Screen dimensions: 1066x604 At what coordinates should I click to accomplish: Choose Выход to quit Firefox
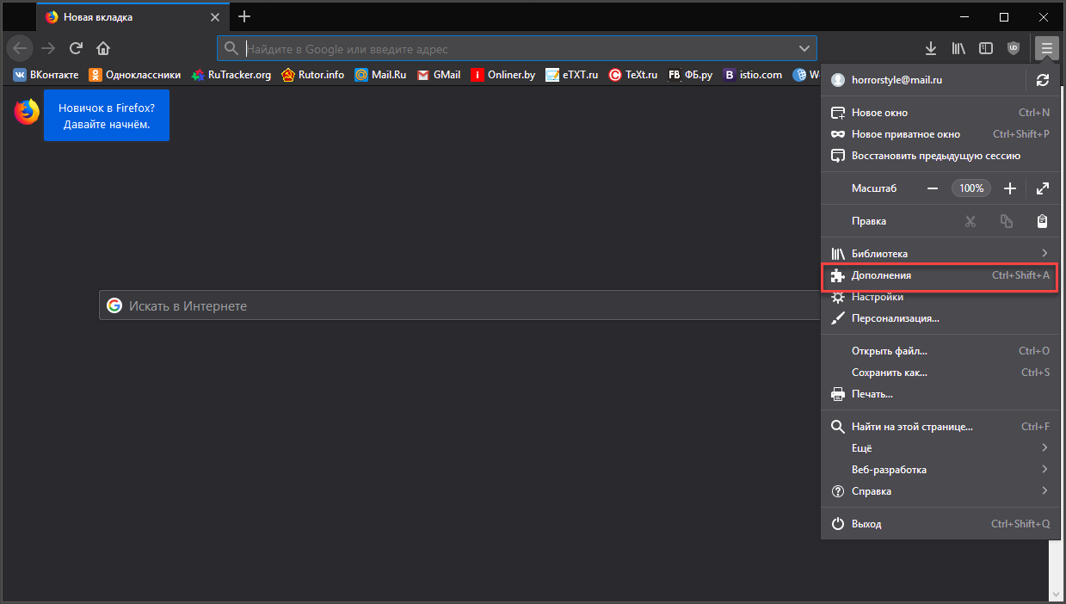pyautogui.click(x=940, y=524)
